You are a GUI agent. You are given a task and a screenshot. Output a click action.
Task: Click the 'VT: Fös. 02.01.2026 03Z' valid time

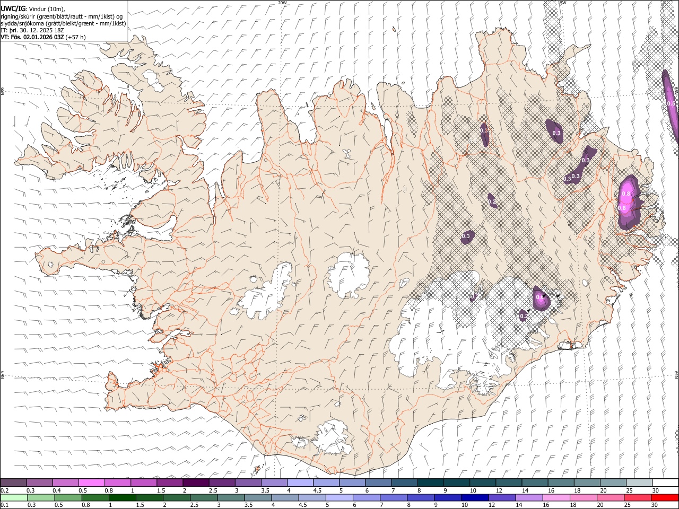tap(32, 37)
